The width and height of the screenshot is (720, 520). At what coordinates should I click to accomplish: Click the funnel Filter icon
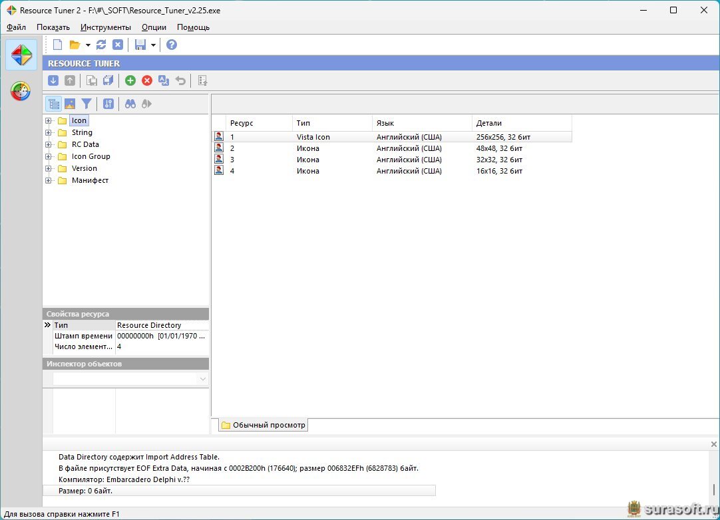tap(87, 104)
